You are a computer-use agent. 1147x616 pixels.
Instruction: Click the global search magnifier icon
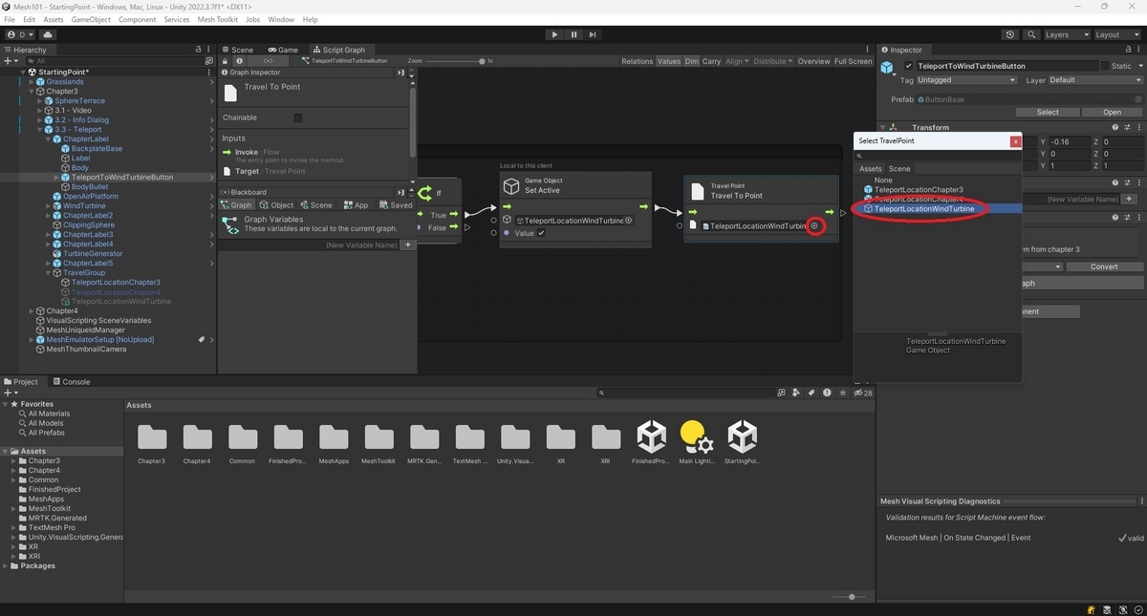(1030, 34)
